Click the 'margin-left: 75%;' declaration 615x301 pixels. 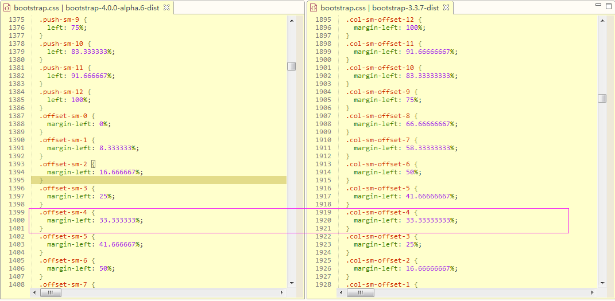tap(388, 100)
